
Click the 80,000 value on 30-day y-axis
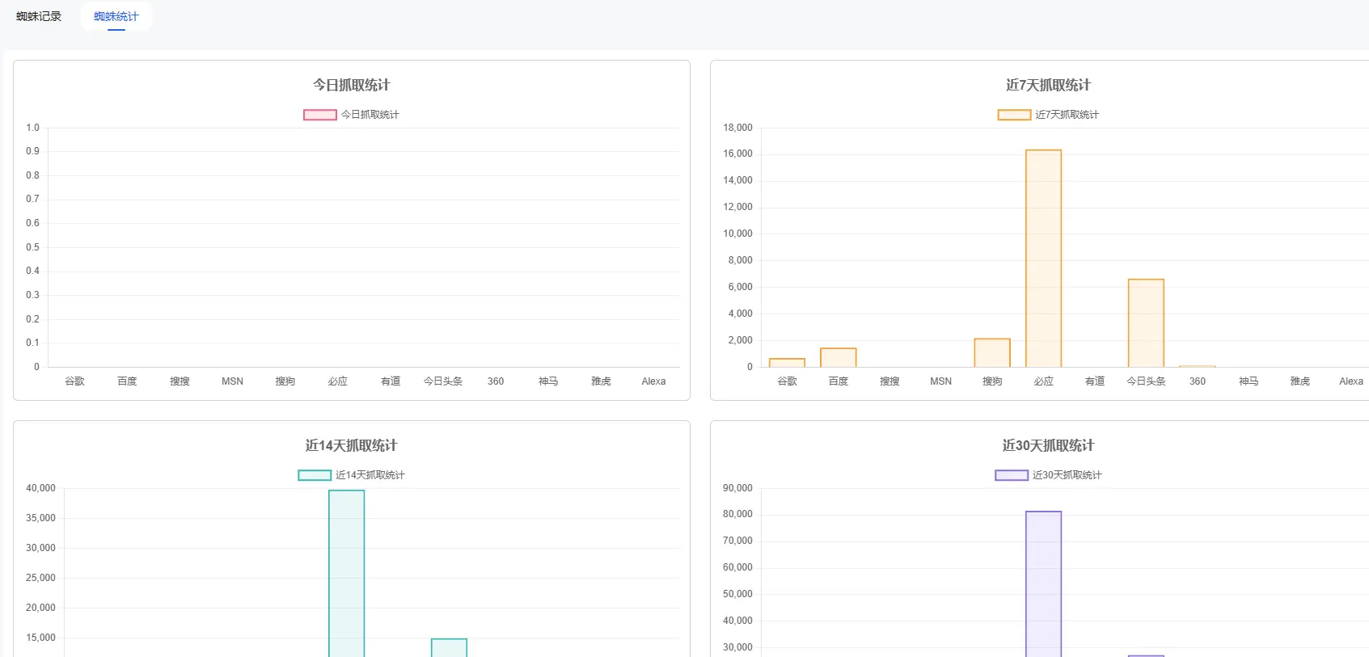click(x=737, y=514)
